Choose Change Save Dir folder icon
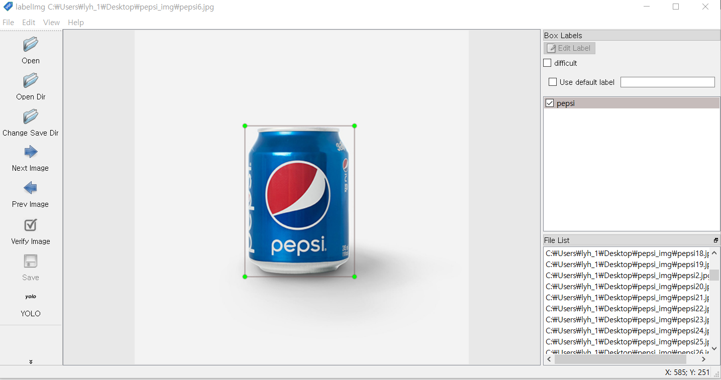The width and height of the screenshot is (721, 380). pos(31,116)
